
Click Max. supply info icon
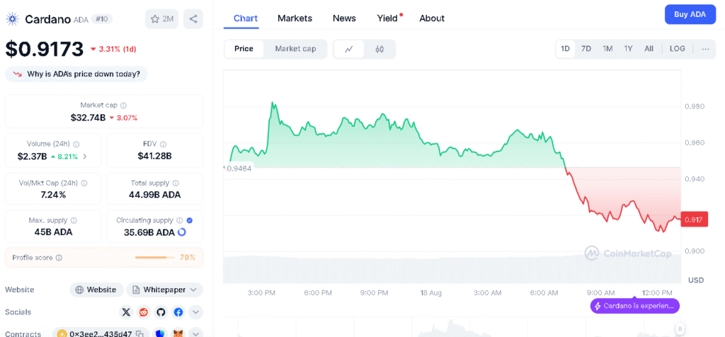tap(74, 220)
